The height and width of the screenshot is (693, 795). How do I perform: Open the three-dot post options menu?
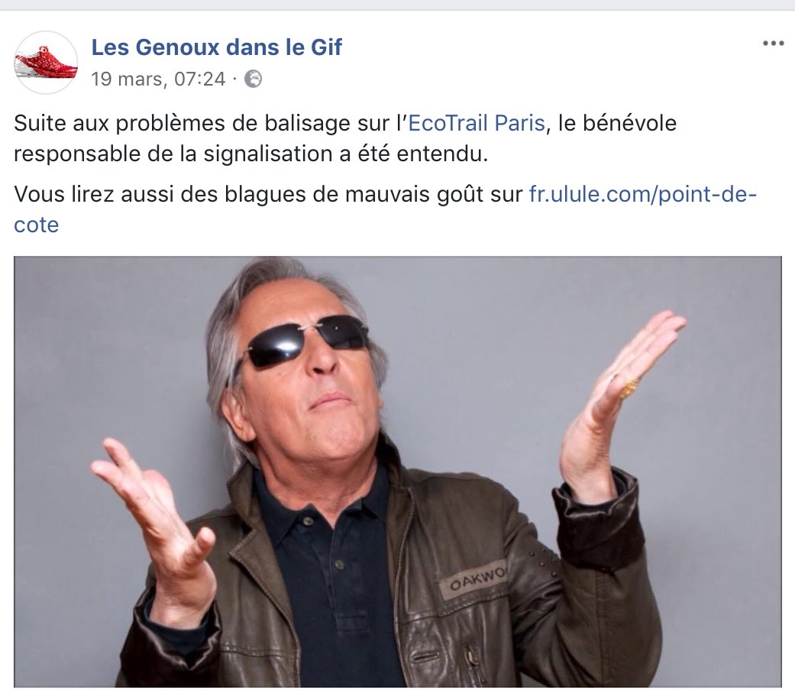point(773,44)
